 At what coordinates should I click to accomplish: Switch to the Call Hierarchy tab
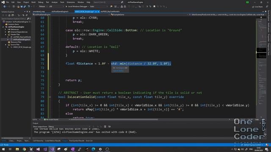[x=38, y=141]
